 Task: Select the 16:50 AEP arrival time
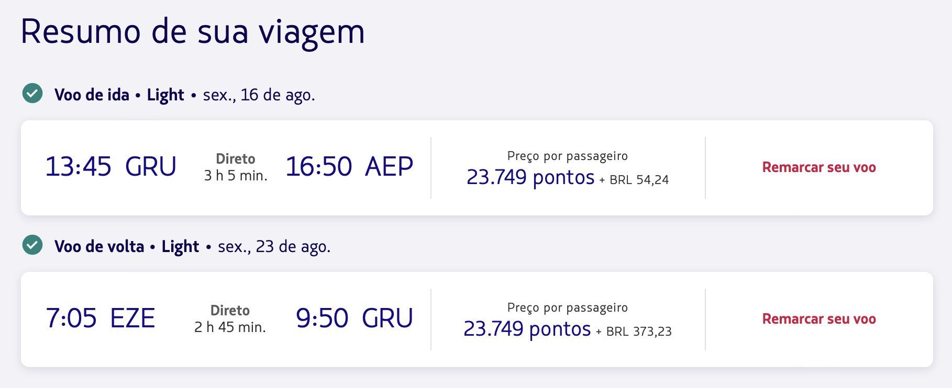tap(349, 167)
